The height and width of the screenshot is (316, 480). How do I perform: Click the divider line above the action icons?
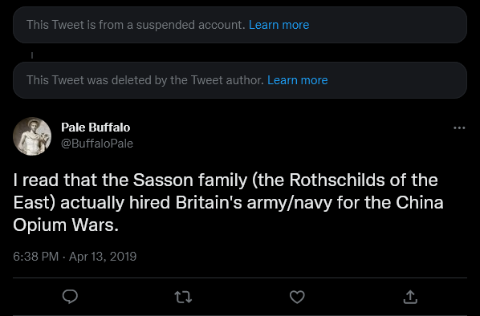tap(240, 278)
